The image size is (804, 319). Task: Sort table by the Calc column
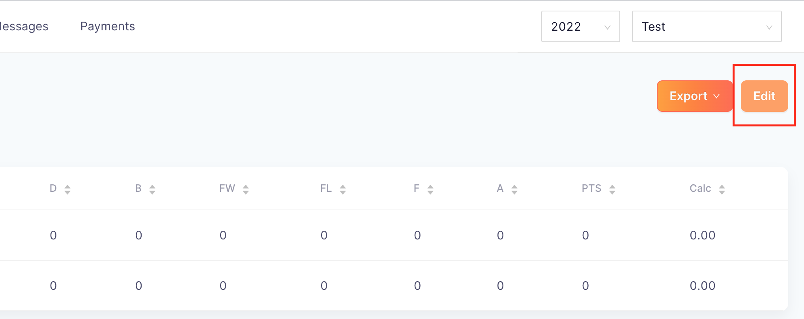722,189
